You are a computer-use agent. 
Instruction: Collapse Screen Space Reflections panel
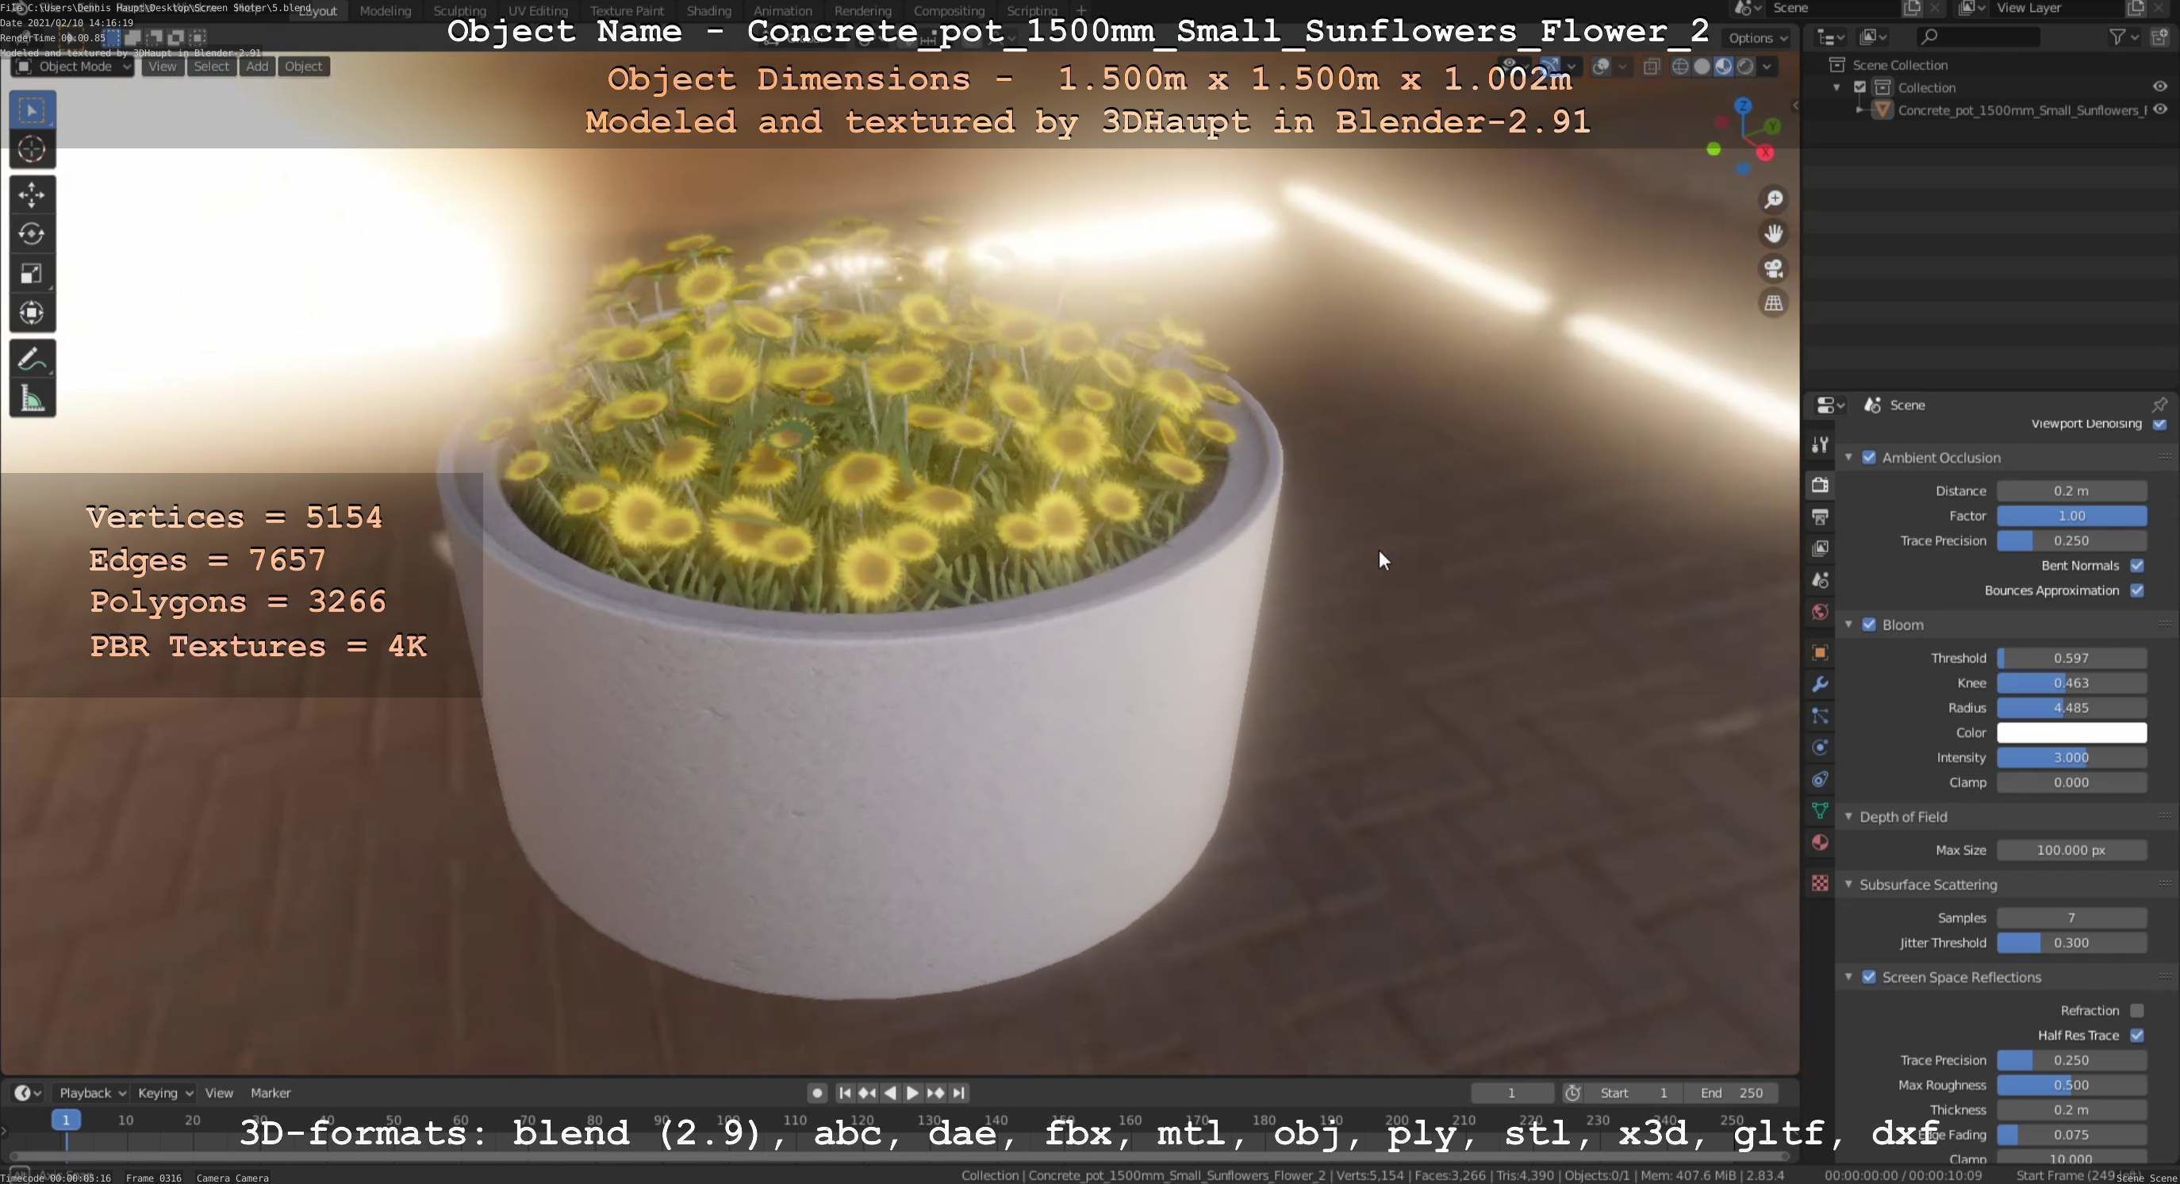click(x=1849, y=978)
